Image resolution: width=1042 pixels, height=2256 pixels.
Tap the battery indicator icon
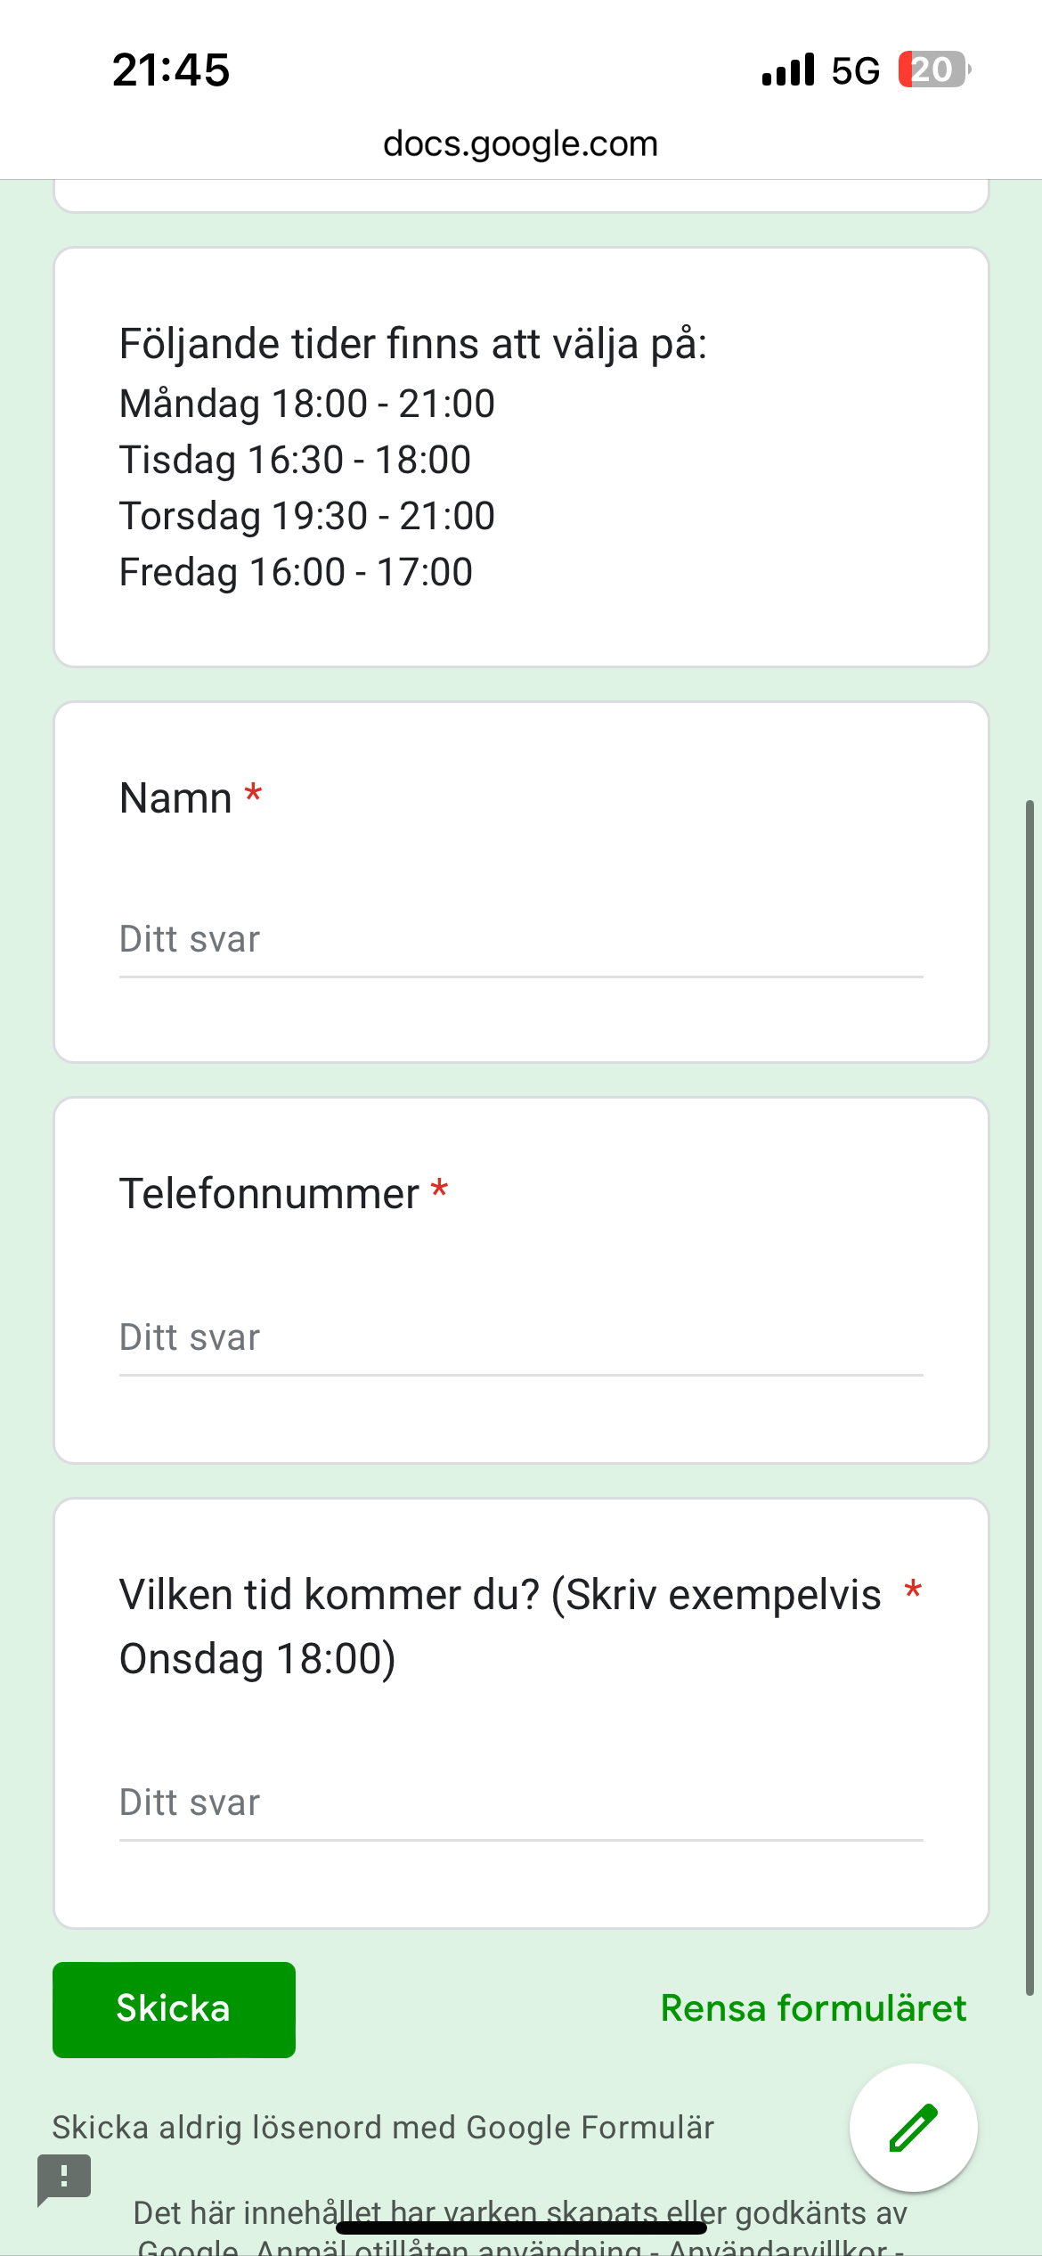933,69
